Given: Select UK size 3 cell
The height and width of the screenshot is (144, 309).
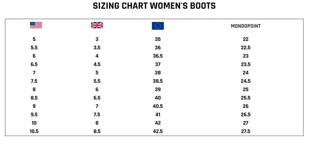Looking at the screenshot, I should 97,39.
